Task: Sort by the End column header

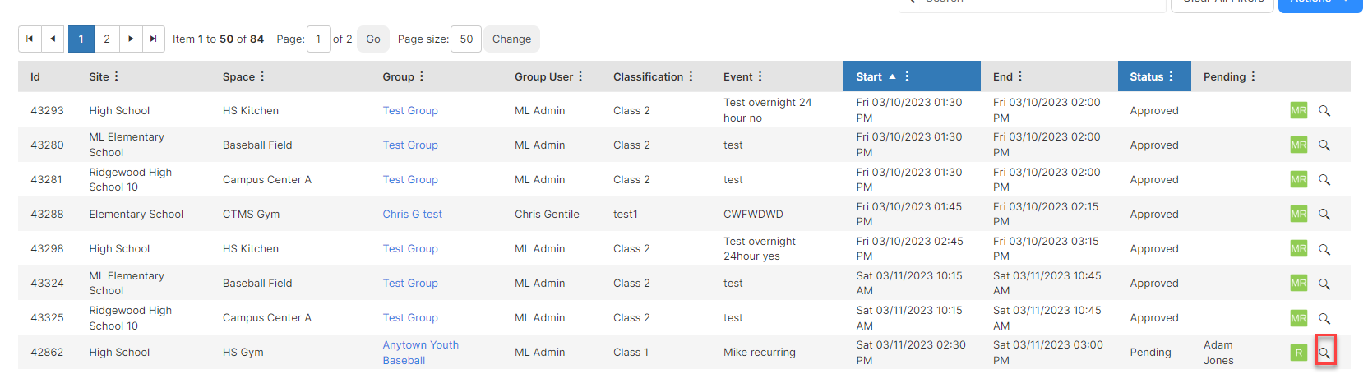Action: pos(1003,76)
